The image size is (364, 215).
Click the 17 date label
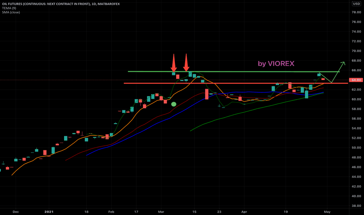point(136,212)
